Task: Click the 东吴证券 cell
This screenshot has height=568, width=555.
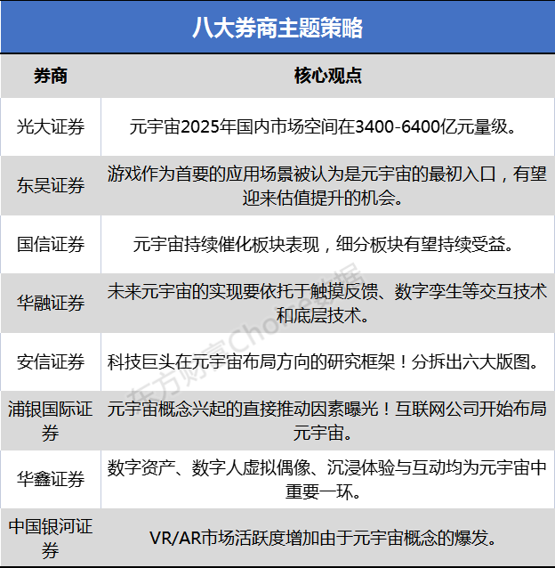Action: click(51, 186)
